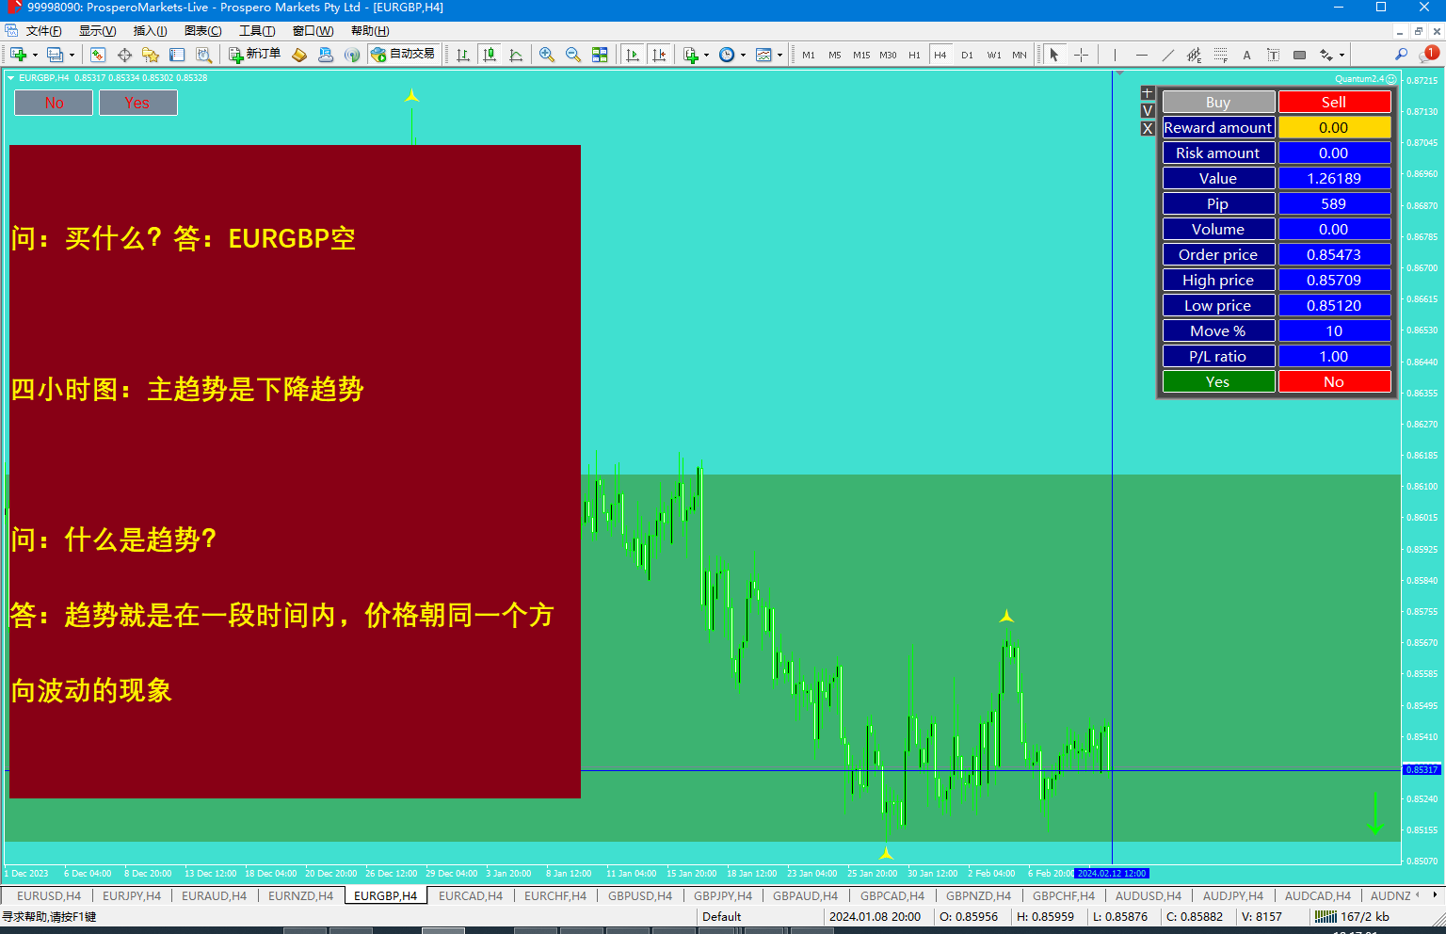This screenshot has width=1446, height=934.
Task: Open the chat notifications icon
Action: coord(1428,55)
